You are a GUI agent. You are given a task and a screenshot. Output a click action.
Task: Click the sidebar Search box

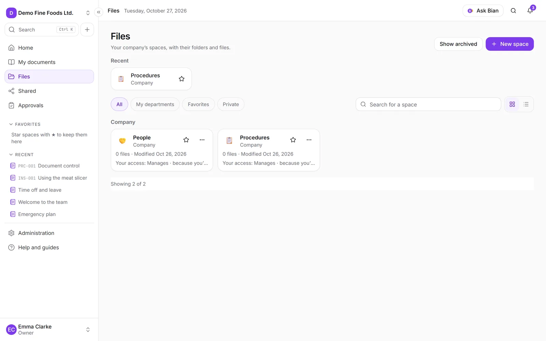click(42, 30)
